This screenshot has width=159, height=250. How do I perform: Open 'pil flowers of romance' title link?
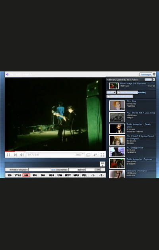pos(137,171)
